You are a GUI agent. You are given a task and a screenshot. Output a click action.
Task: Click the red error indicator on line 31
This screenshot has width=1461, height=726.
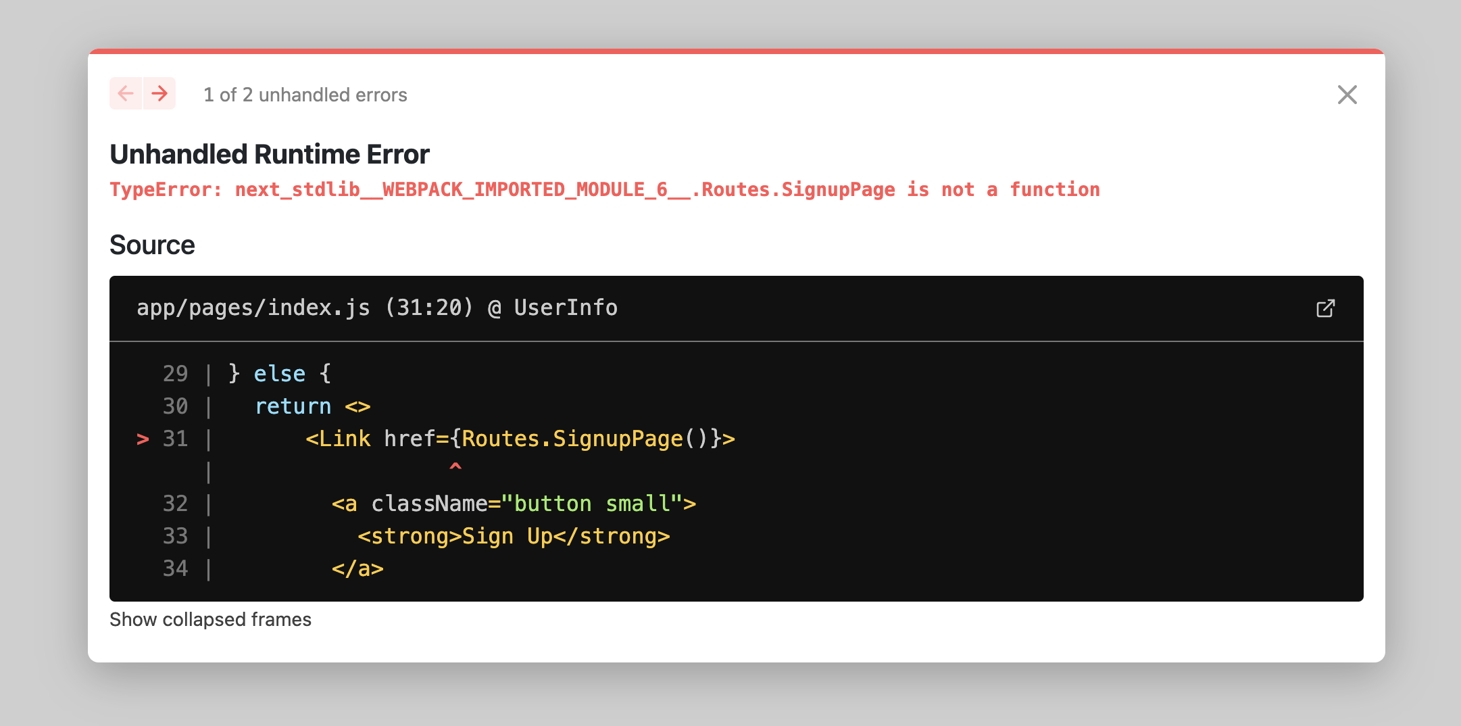pos(143,439)
